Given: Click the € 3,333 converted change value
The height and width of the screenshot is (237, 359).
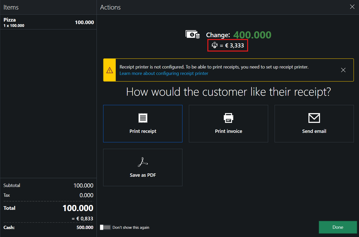Looking at the screenshot, I should coord(234,46).
